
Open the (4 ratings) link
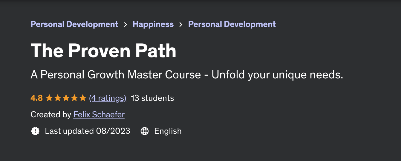pos(108,98)
